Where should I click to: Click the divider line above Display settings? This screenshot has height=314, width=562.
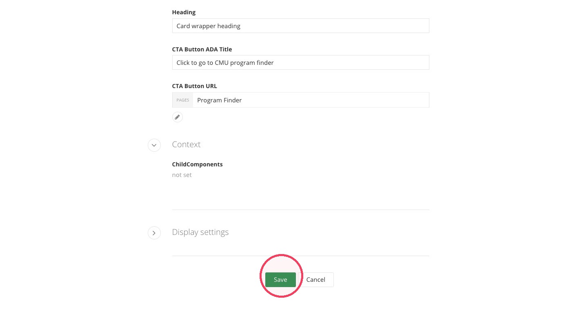[300, 210]
